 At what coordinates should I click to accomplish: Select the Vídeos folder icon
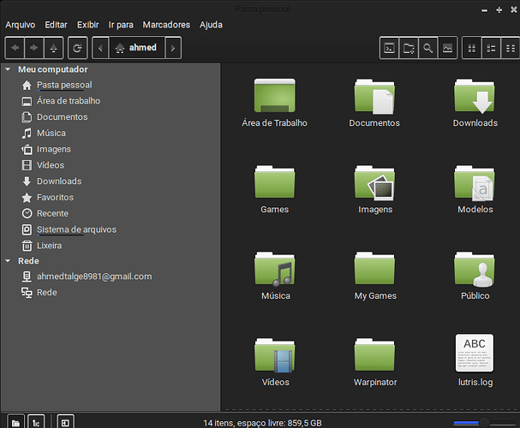coord(275,355)
